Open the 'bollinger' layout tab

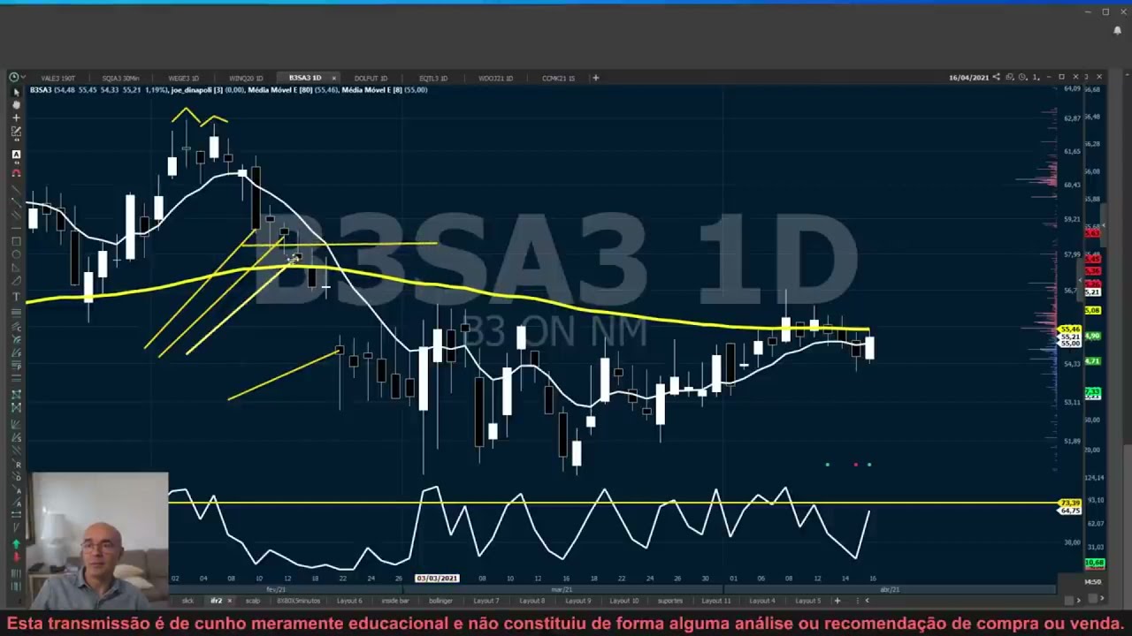click(440, 601)
